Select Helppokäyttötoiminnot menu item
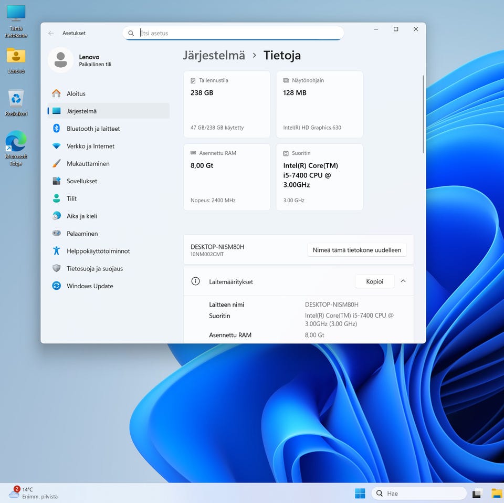This screenshot has width=504, height=503. click(x=108, y=250)
